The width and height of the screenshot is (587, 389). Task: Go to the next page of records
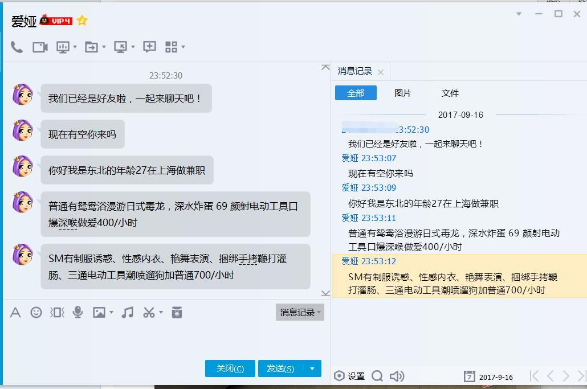566,376
